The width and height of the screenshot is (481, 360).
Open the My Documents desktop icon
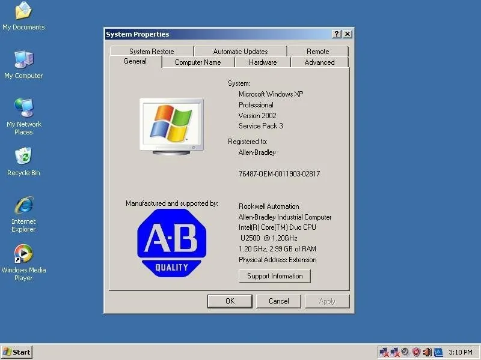tap(23, 16)
